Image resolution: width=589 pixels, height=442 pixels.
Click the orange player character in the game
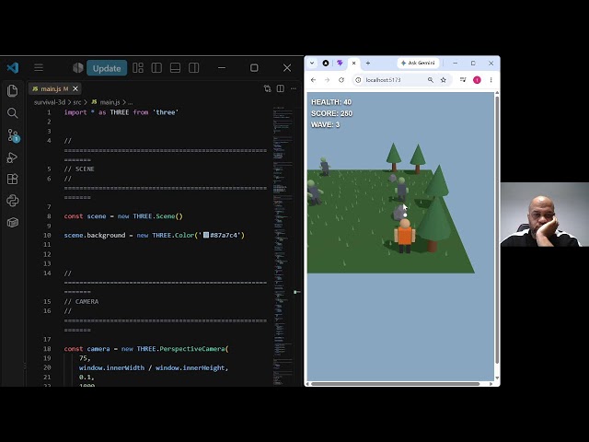[405, 237]
